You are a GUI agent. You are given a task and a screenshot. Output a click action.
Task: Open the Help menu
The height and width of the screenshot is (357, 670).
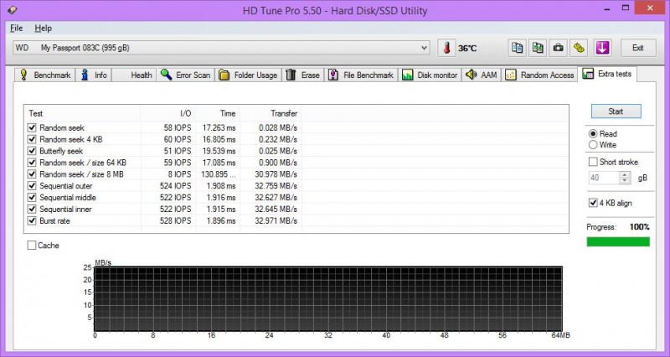tap(43, 28)
